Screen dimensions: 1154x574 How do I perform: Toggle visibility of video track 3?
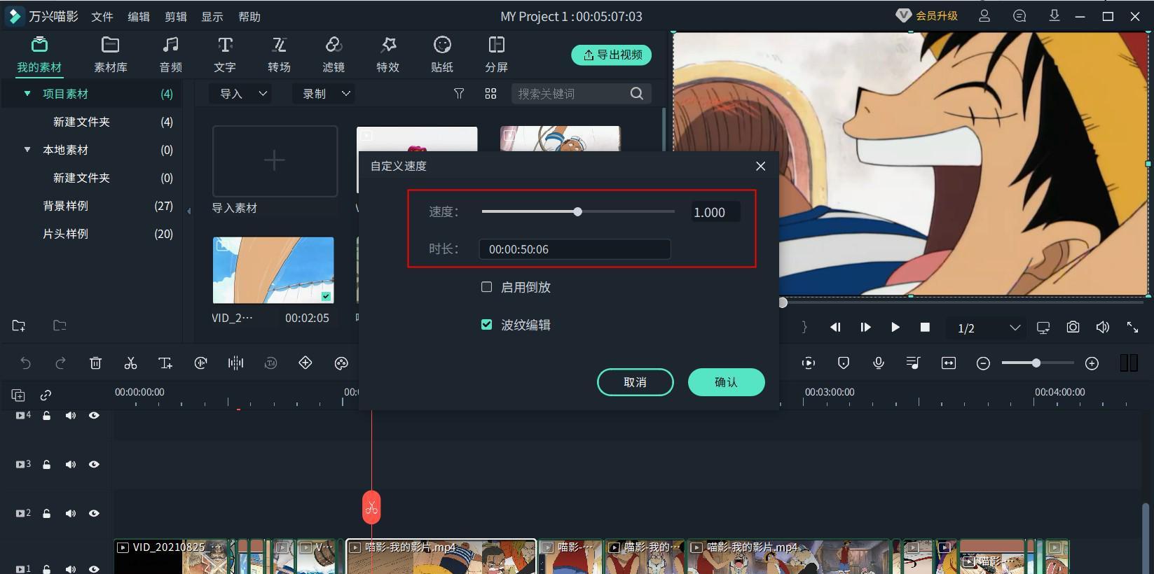pos(94,465)
